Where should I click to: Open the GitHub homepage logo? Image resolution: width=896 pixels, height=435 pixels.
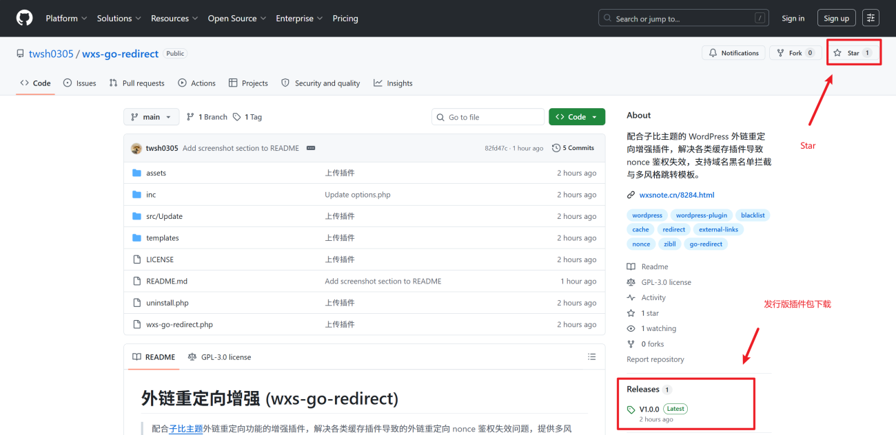pyautogui.click(x=24, y=19)
